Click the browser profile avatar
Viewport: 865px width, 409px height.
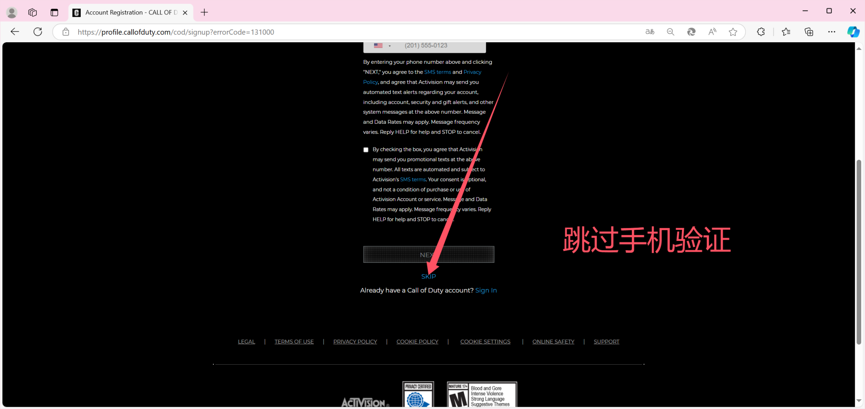tap(11, 12)
